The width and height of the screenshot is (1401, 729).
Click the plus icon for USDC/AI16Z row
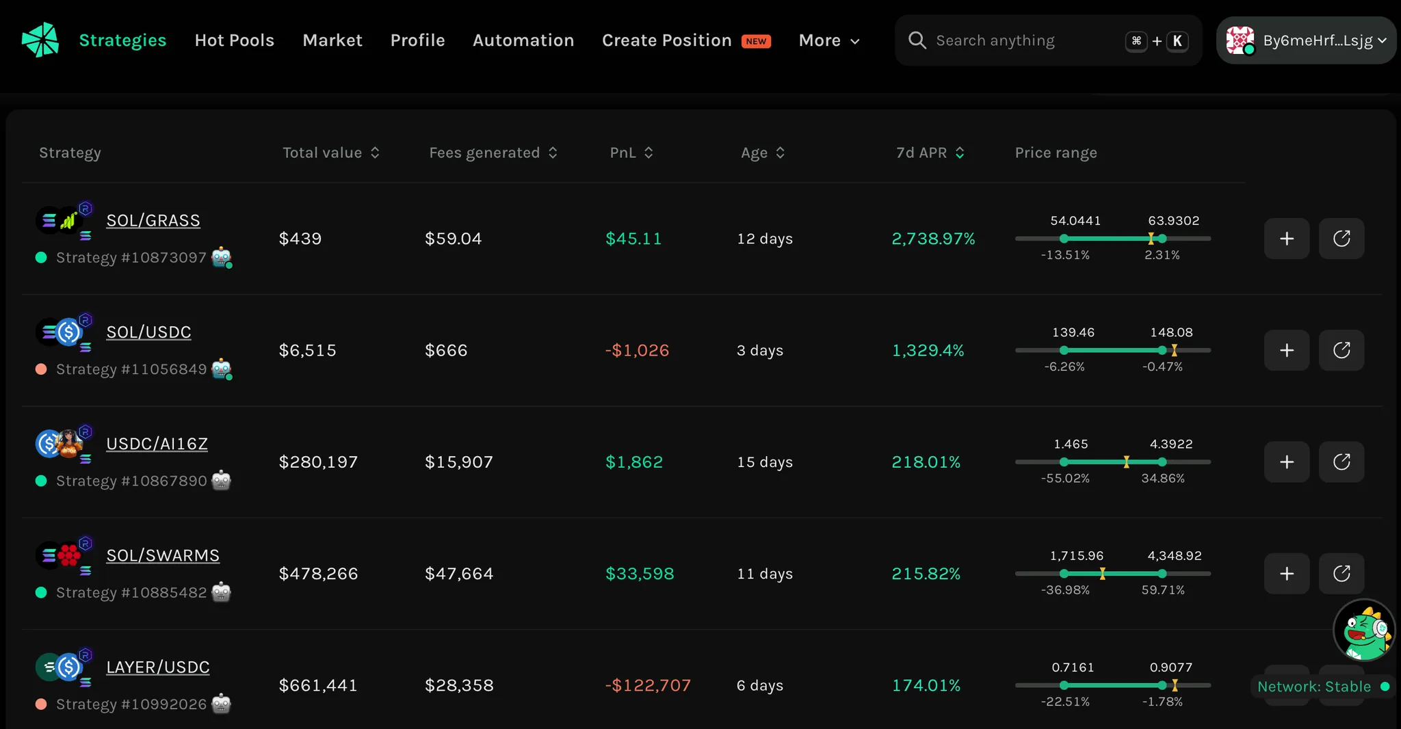1286,462
